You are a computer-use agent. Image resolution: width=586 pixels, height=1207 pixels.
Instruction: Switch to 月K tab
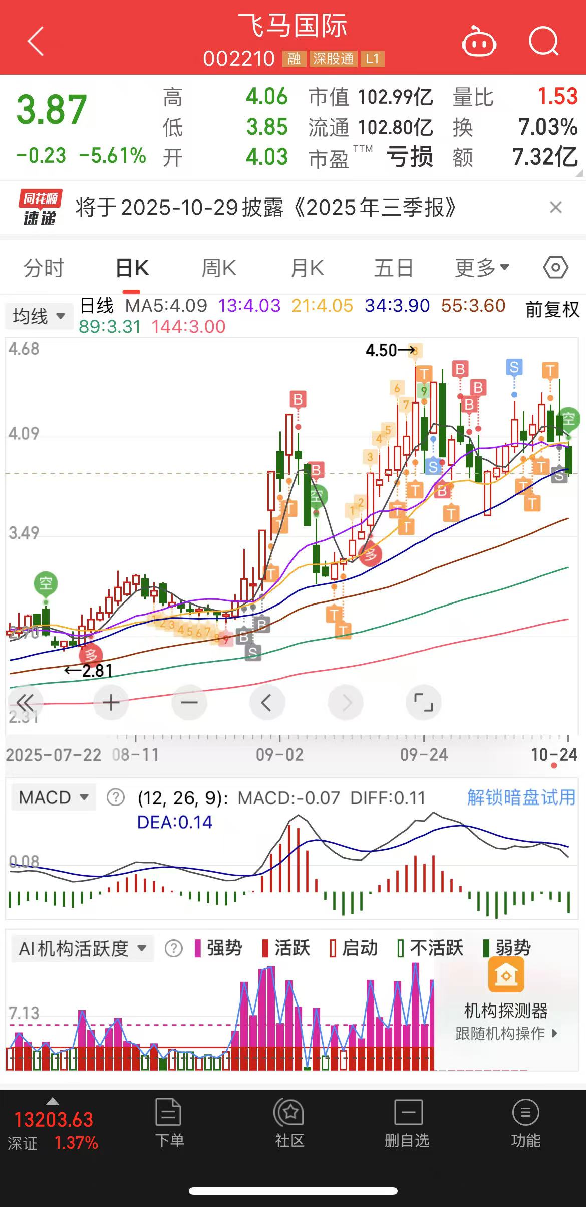click(307, 268)
